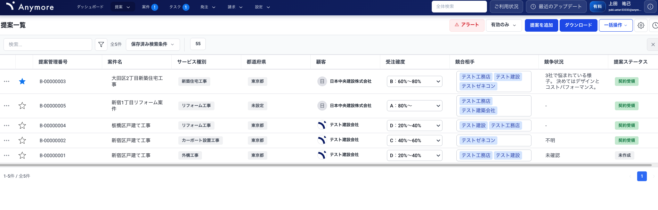Click テスト建設会社 logo in B-00000004 row

(322, 125)
